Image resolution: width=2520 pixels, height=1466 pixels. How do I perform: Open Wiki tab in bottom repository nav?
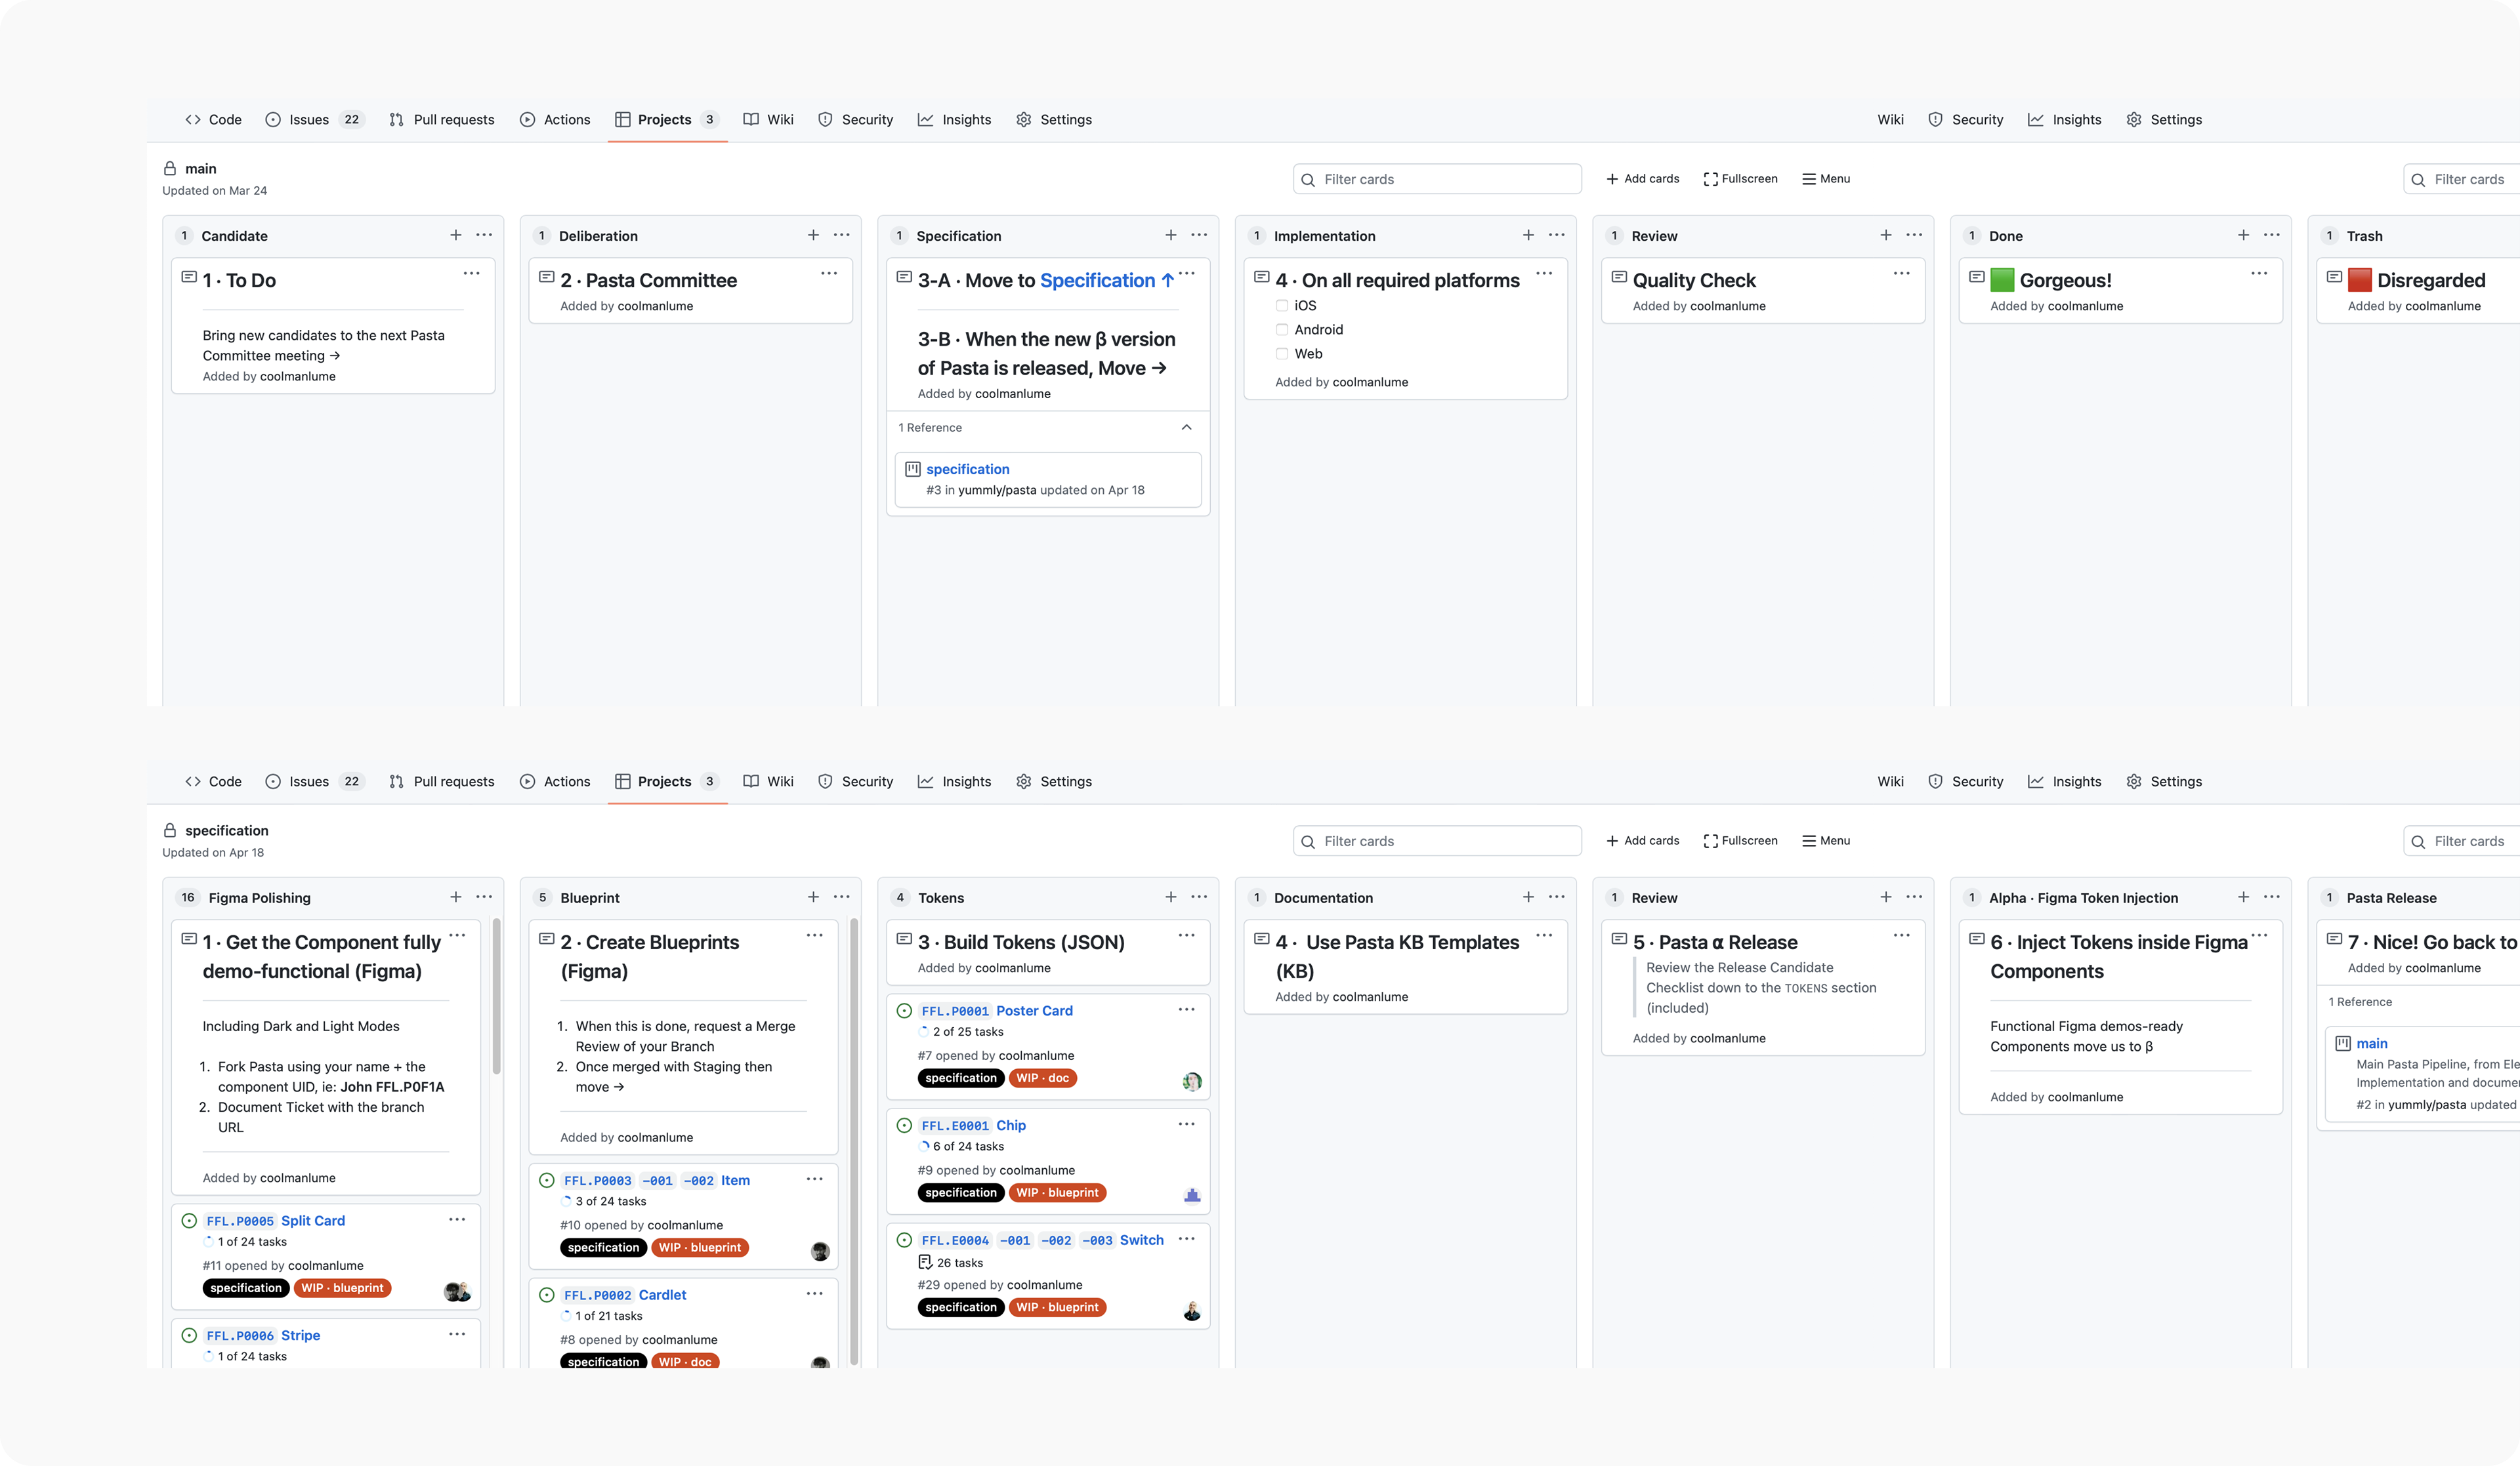[x=768, y=781]
